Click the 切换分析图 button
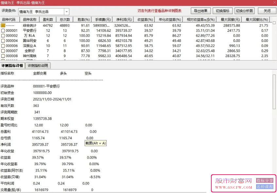 point(245,11)
